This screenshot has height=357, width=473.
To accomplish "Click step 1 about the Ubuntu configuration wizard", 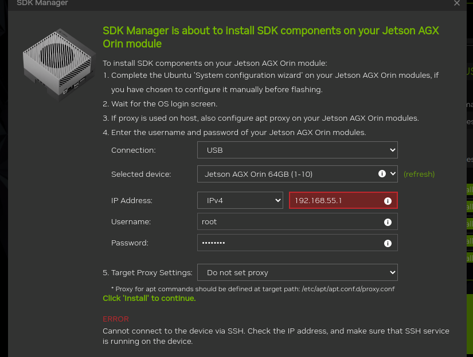I will (x=271, y=82).
